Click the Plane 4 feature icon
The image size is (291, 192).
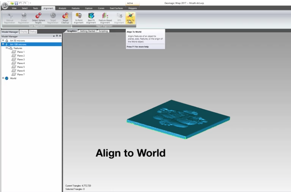click(x=14, y=63)
